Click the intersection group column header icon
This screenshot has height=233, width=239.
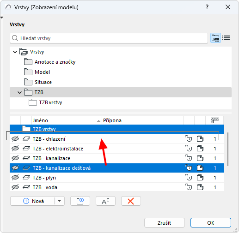click(x=214, y=120)
